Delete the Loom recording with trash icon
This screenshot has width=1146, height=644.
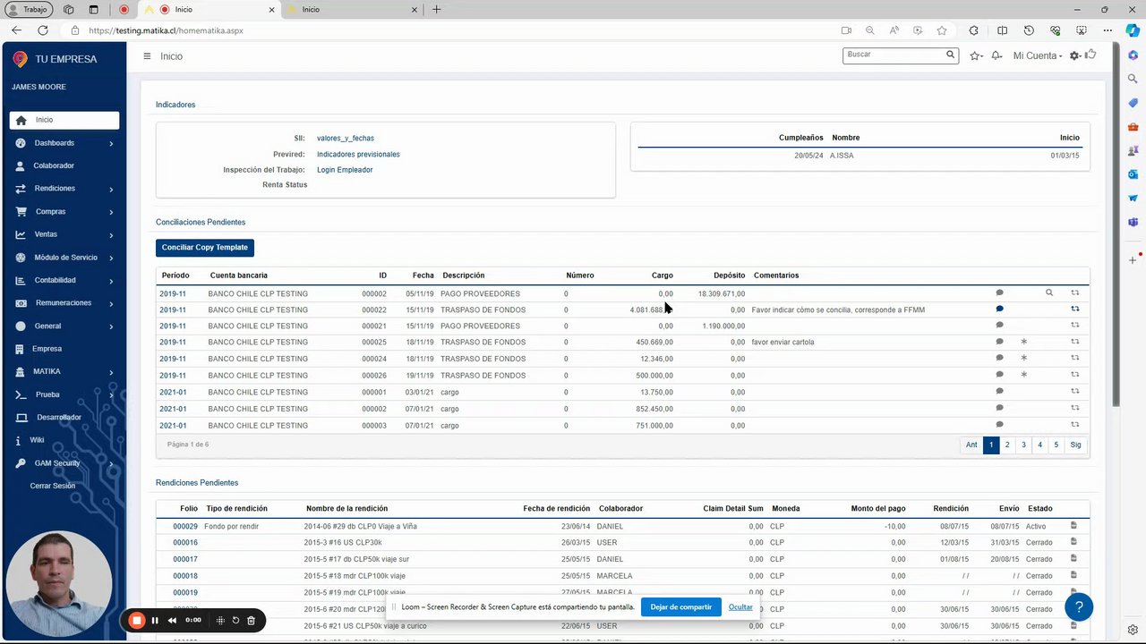pyautogui.click(x=252, y=620)
